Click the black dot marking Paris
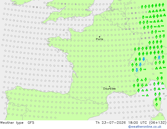167x129 pixels. pos(100,37)
